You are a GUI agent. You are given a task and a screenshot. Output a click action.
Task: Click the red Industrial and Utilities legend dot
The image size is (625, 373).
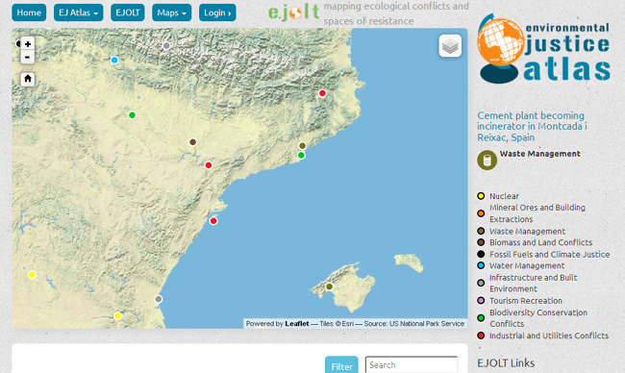point(481,336)
